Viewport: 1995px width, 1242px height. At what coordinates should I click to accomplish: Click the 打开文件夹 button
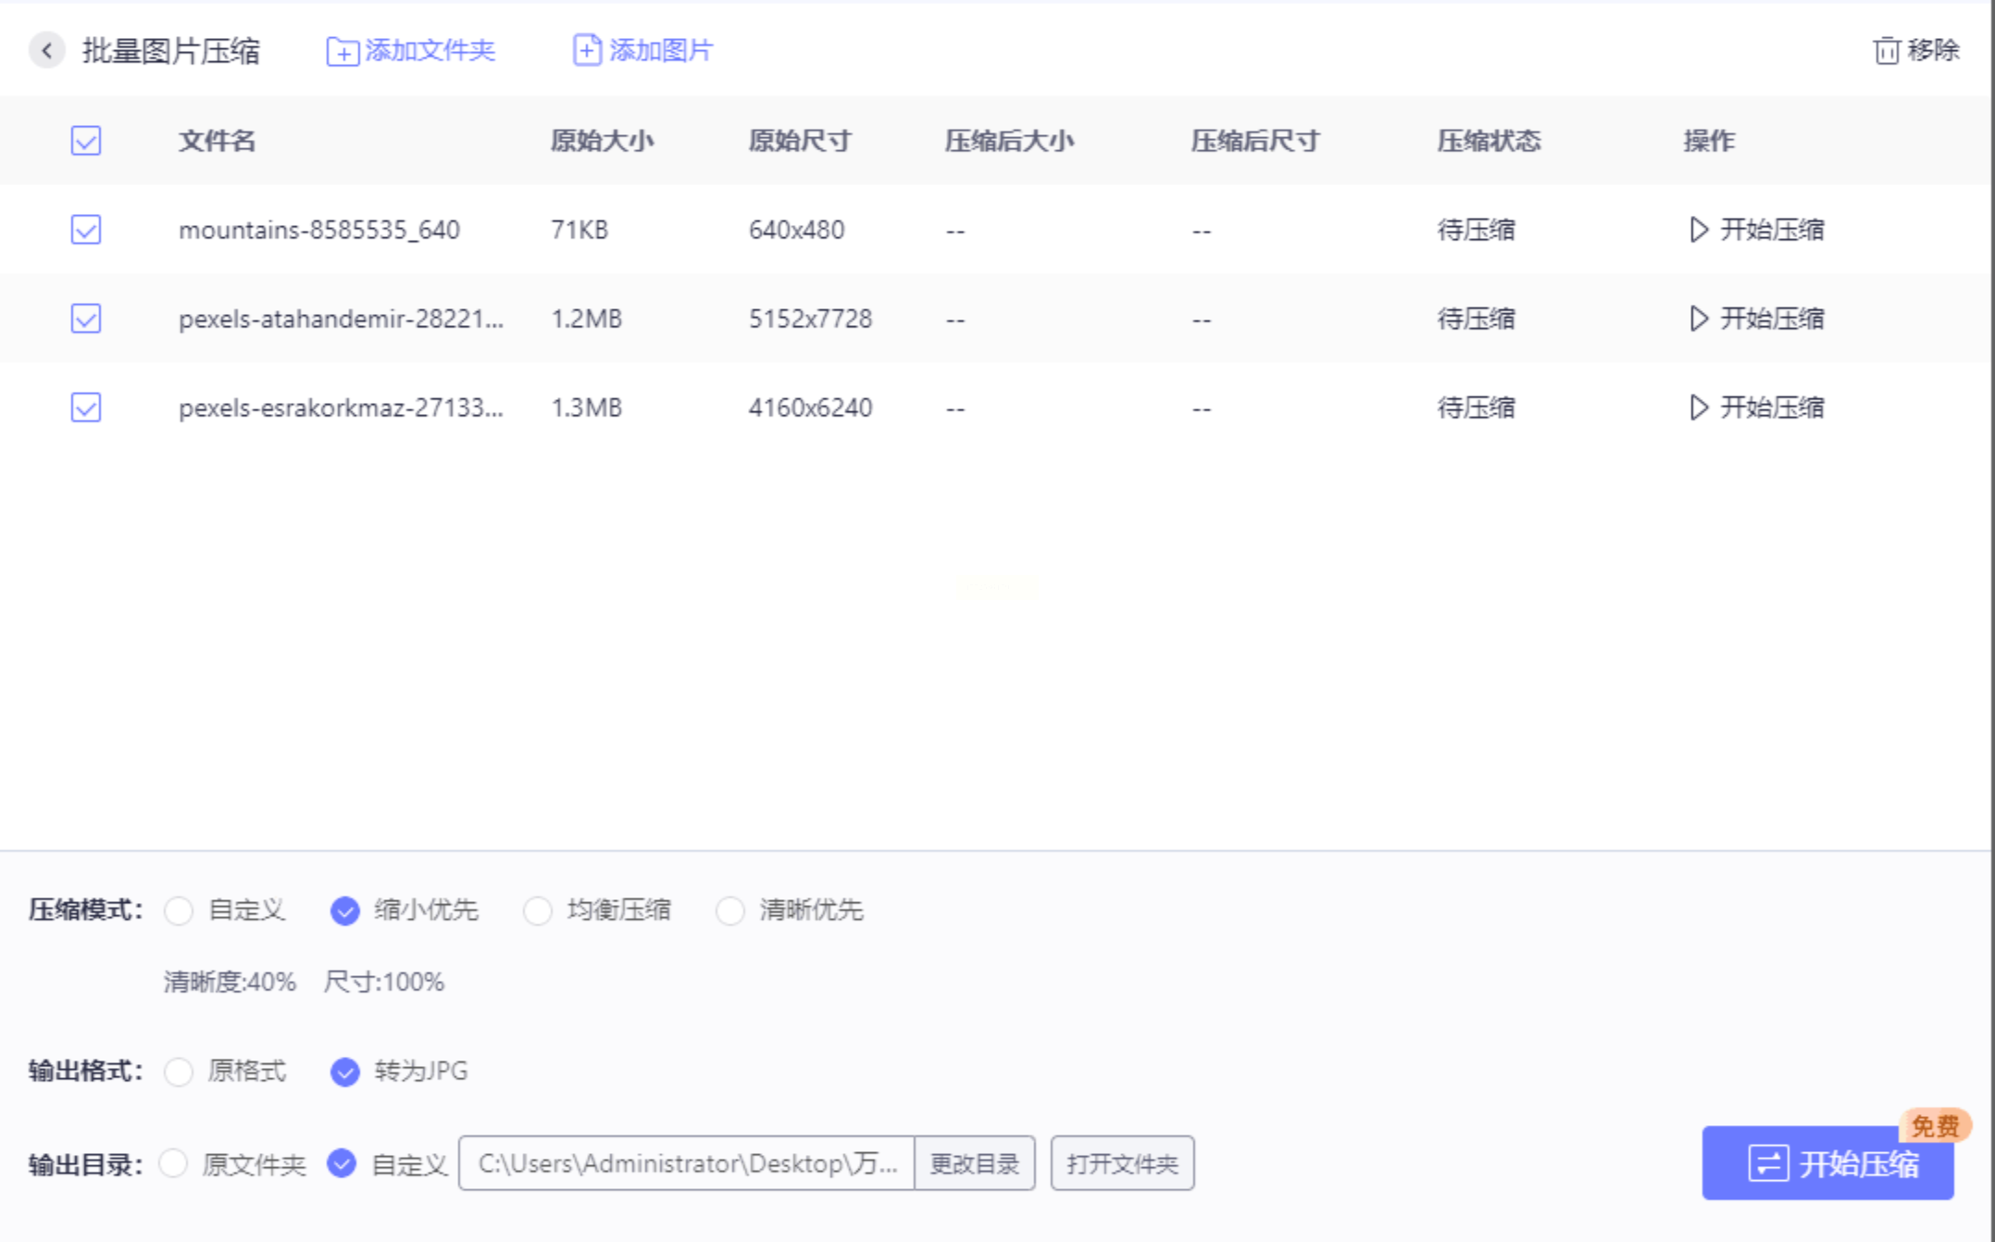pos(1122,1163)
